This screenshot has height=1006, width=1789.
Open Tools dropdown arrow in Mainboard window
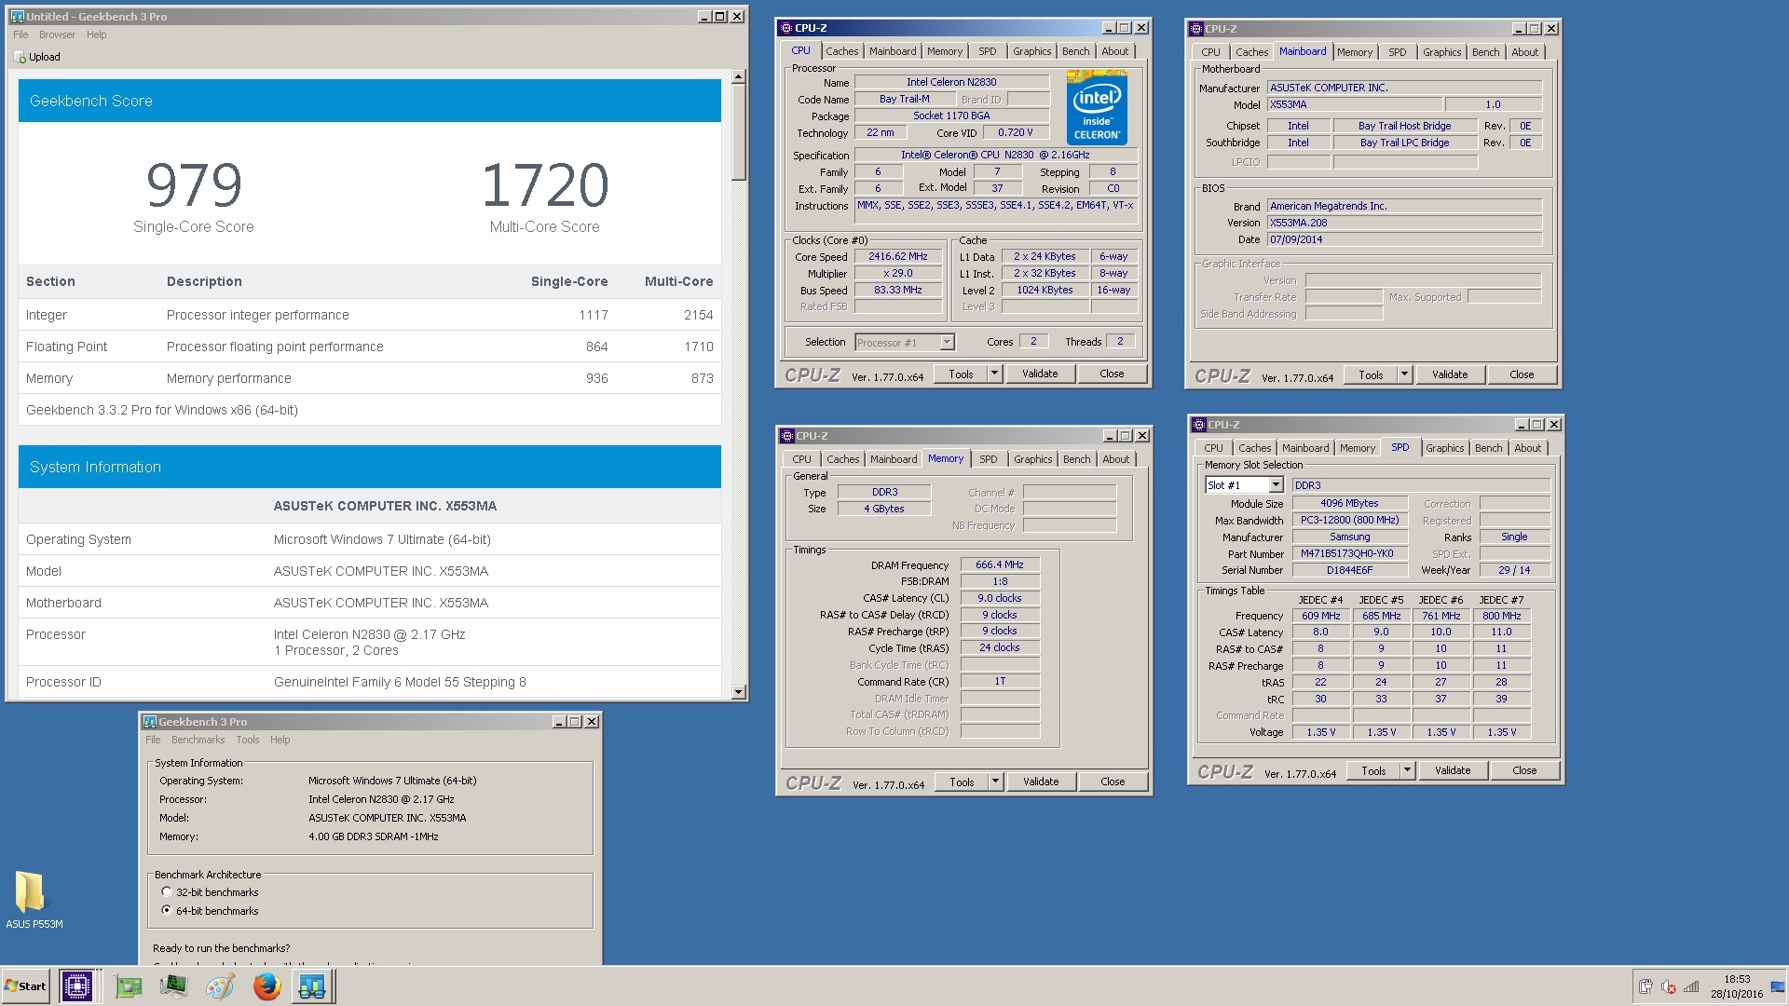(1404, 374)
